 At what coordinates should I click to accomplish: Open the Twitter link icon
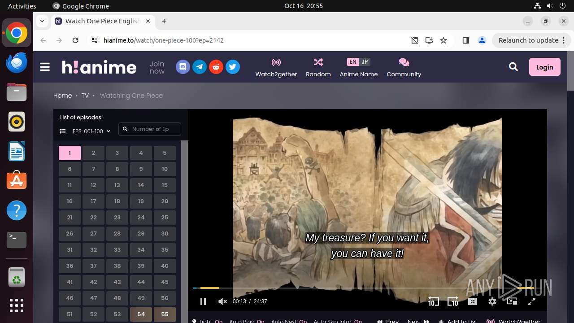(x=233, y=67)
